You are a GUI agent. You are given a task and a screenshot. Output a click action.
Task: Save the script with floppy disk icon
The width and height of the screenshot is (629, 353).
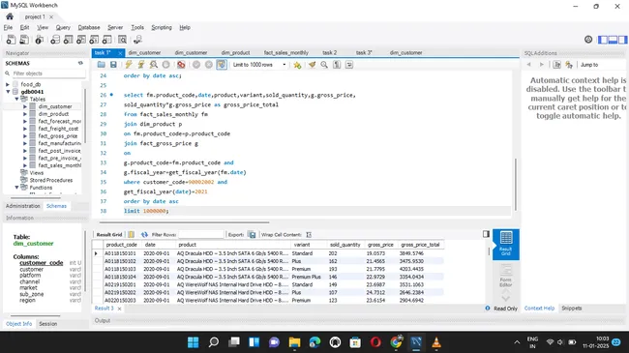(x=113, y=65)
